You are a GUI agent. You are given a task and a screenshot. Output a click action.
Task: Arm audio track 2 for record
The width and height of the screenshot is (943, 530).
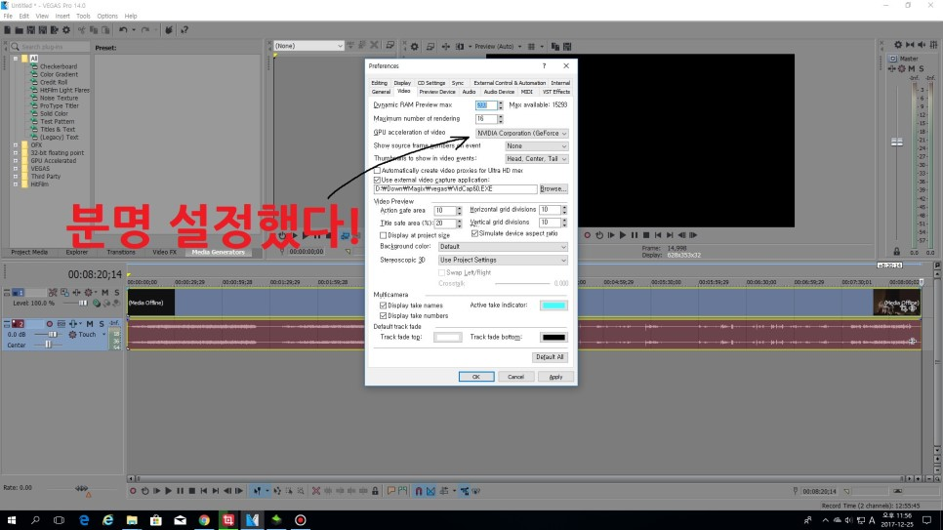pos(50,324)
